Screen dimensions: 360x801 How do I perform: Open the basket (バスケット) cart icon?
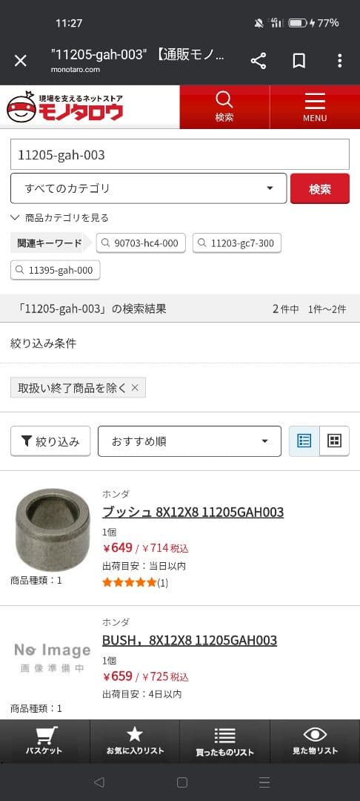click(45, 741)
